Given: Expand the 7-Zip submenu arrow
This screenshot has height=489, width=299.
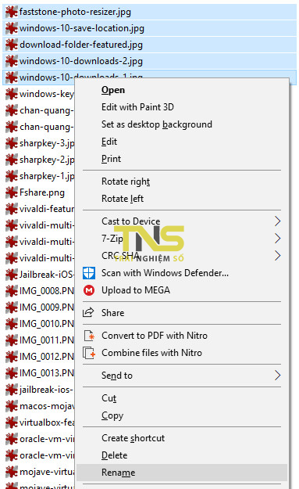Looking at the screenshot, I should (x=278, y=239).
